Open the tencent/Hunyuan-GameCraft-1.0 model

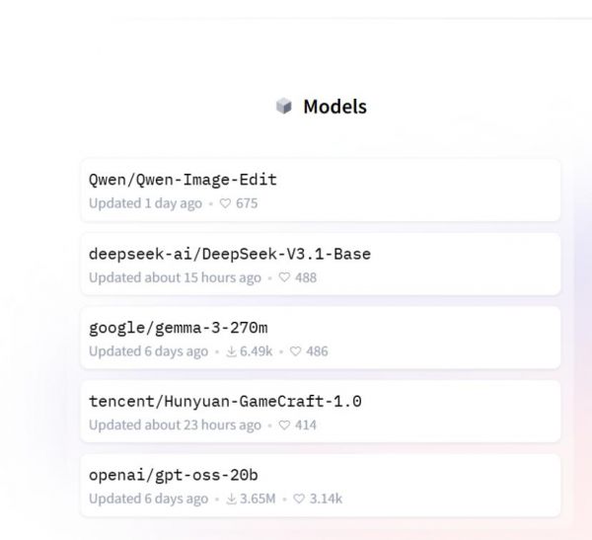tap(225, 402)
